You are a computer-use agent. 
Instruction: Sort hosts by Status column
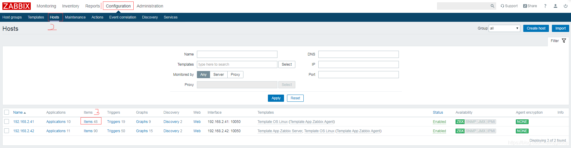tap(438, 112)
